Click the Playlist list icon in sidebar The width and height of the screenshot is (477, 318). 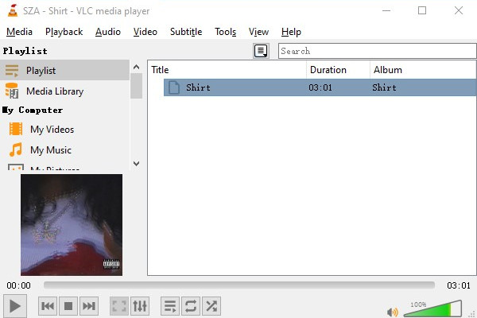12,70
